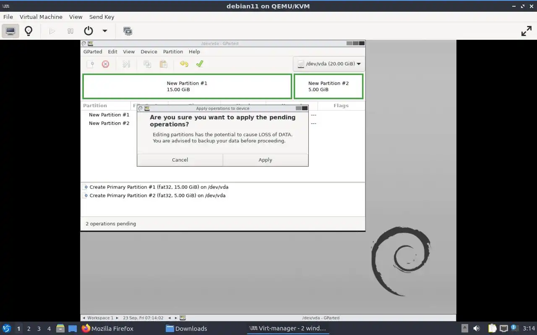Click the Copy partition toolbar icon

click(x=147, y=64)
